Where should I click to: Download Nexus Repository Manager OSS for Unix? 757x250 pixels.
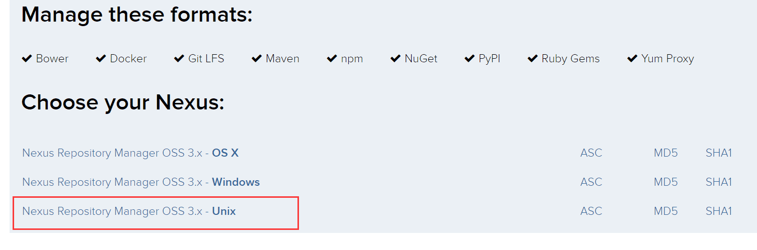coord(129,211)
